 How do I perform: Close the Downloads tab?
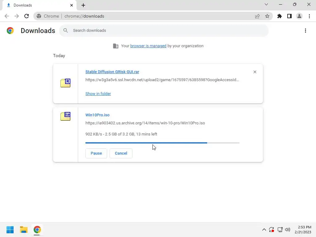point(72,5)
